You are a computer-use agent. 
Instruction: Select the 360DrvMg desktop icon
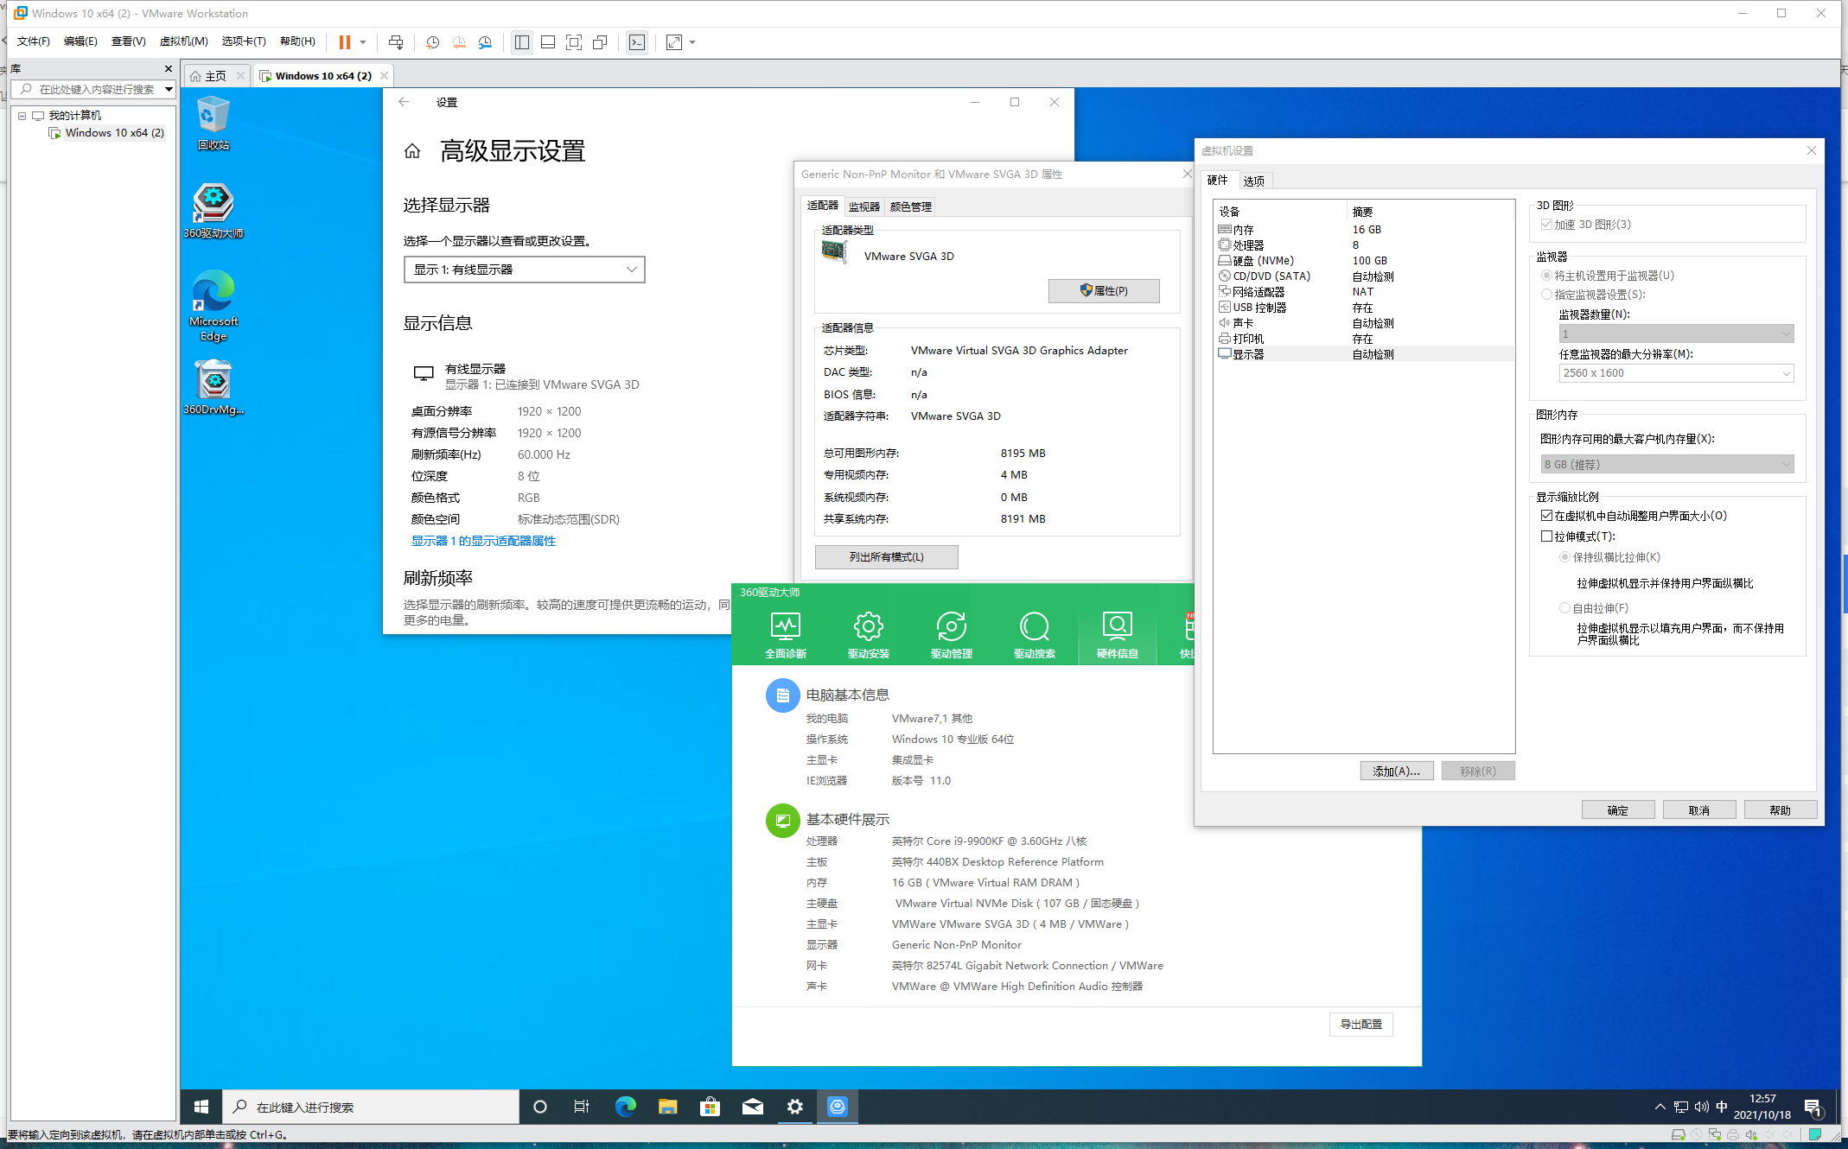coord(213,387)
